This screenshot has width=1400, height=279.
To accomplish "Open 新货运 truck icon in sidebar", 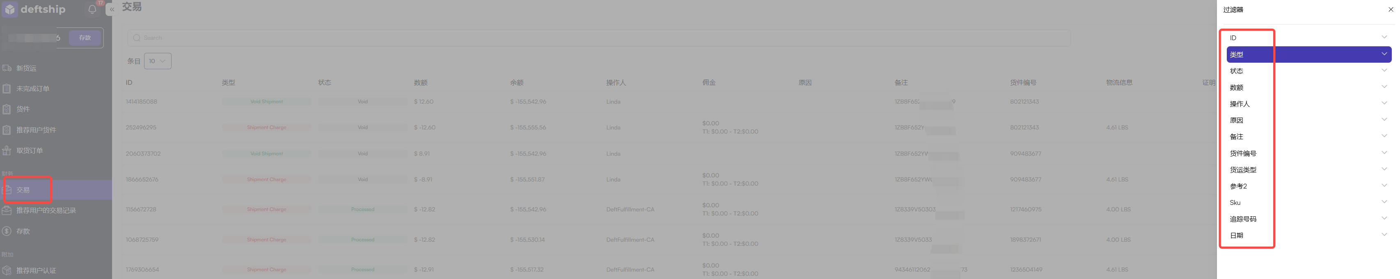I will click(x=7, y=68).
